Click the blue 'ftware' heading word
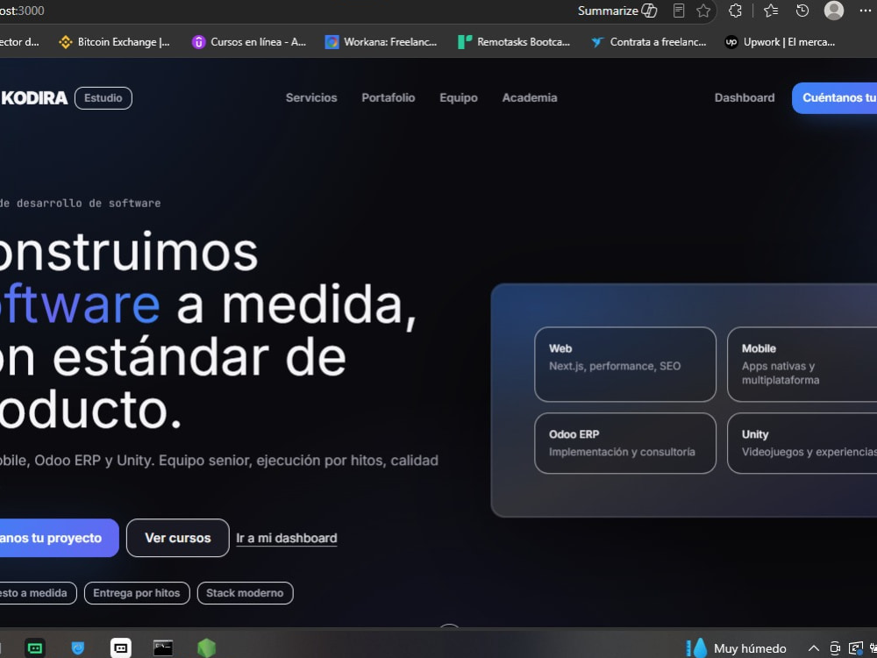877x658 pixels. click(80, 304)
